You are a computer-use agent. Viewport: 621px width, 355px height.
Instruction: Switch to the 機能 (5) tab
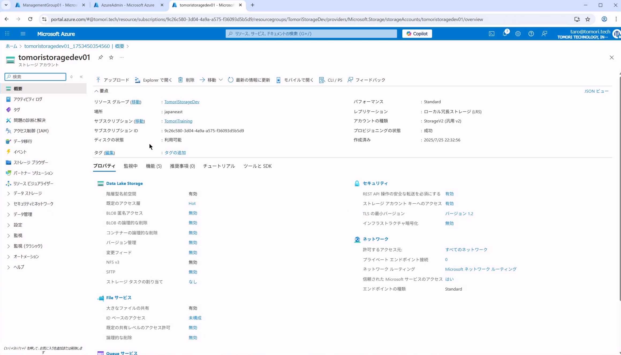pos(154,166)
